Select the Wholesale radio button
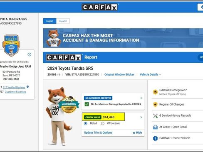 click(x=103, y=123)
